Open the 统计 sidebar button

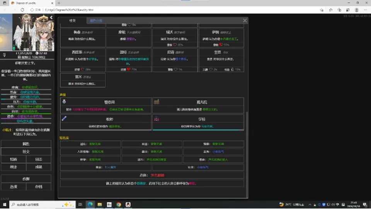pyautogui.click(x=14, y=167)
